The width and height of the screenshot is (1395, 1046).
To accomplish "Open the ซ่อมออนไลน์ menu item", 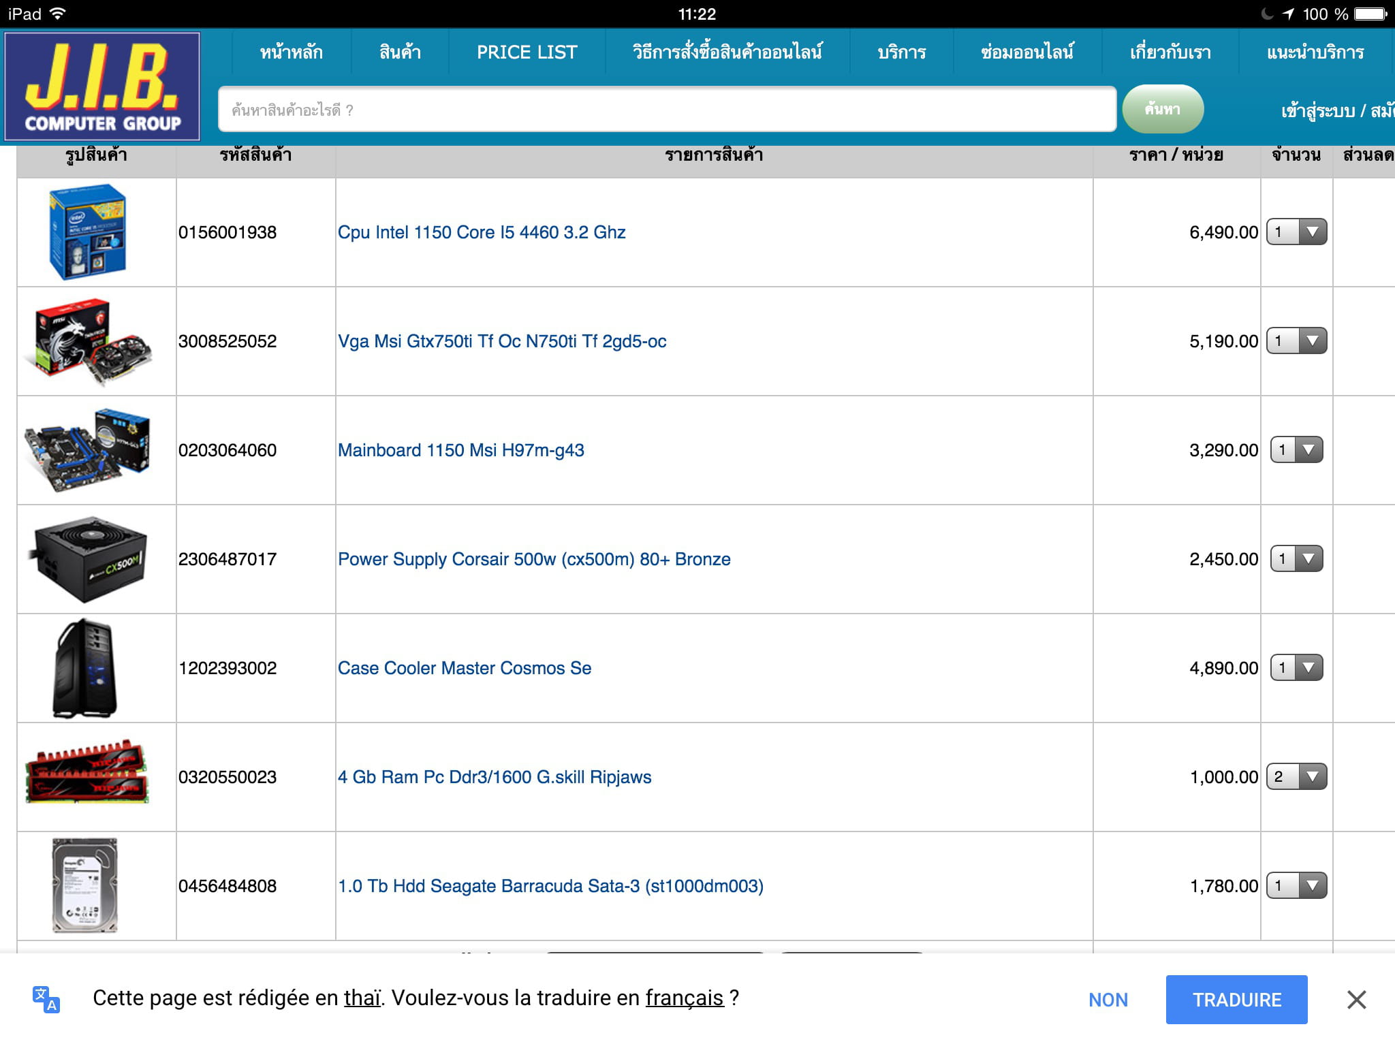I will click(1027, 52).
